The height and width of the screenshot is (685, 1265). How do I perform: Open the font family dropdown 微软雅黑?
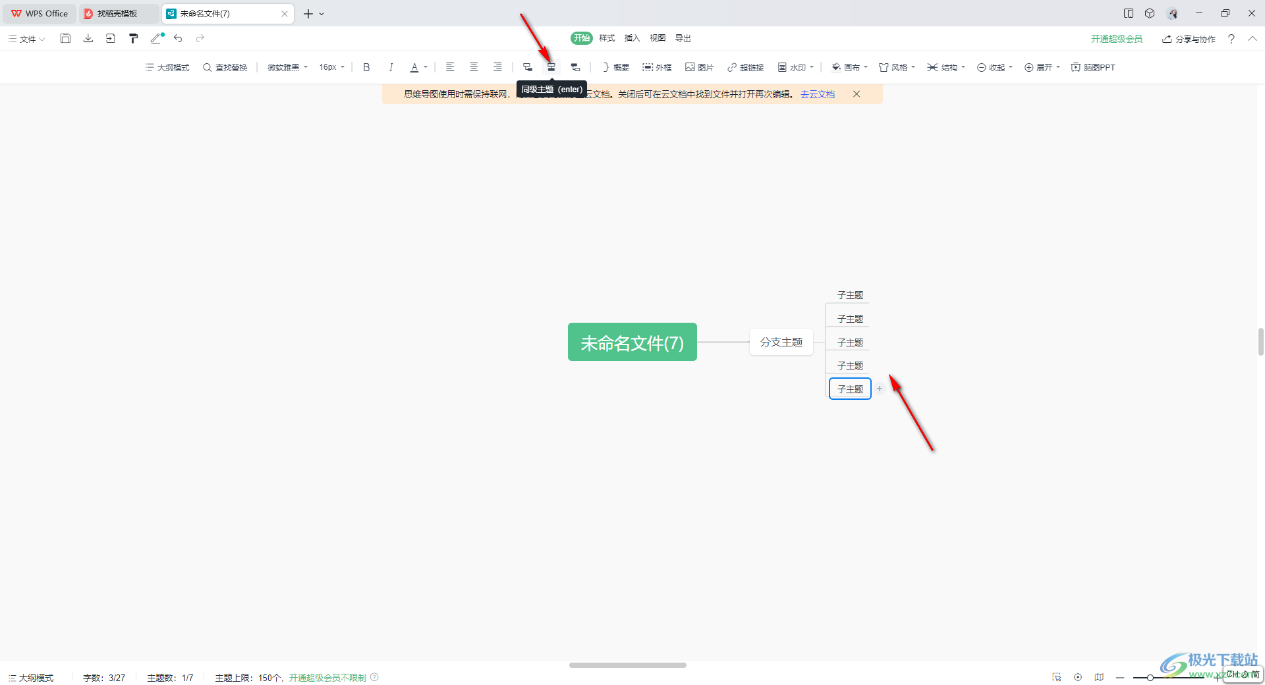(x=287, y=67)
